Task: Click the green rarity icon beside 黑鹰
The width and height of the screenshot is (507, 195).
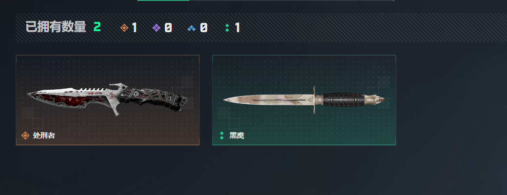Action: tap(222, 136)
